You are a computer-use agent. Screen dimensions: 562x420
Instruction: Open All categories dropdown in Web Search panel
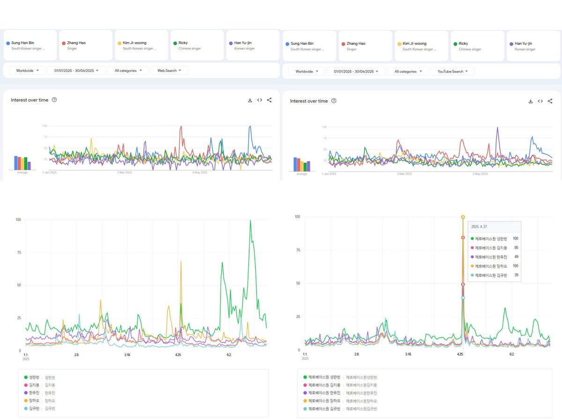tap(128, 71)
